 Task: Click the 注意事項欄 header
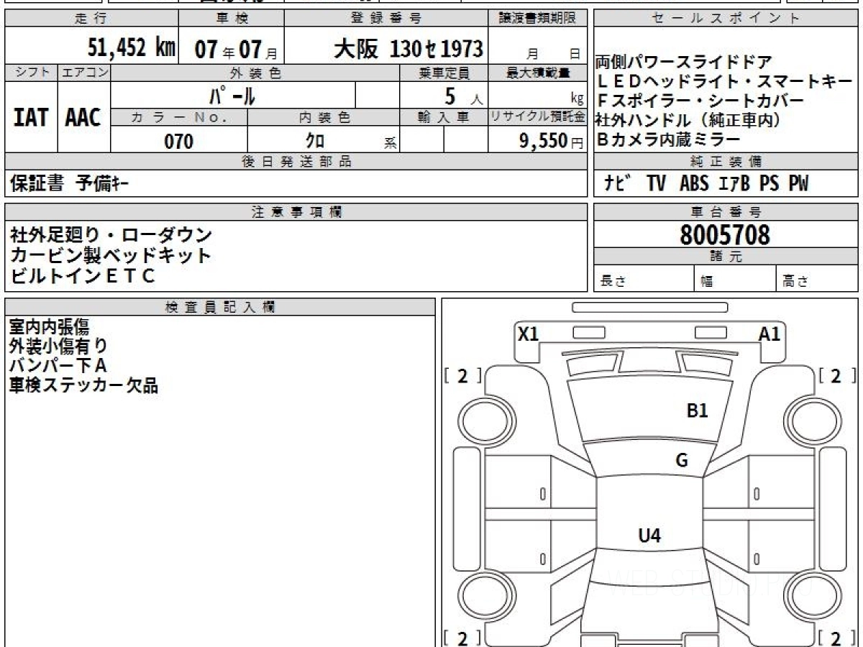pos(296,212)
